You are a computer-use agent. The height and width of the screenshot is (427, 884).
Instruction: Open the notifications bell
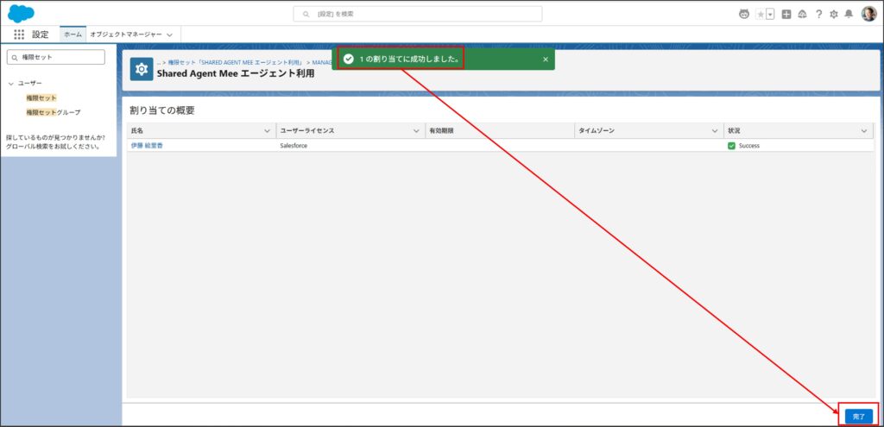coord(849,14)
